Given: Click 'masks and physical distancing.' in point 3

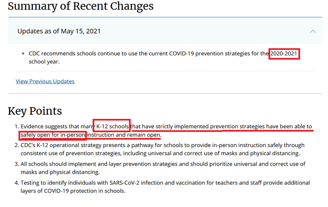Looking at the screenshot, I should (x=60, y=172).
